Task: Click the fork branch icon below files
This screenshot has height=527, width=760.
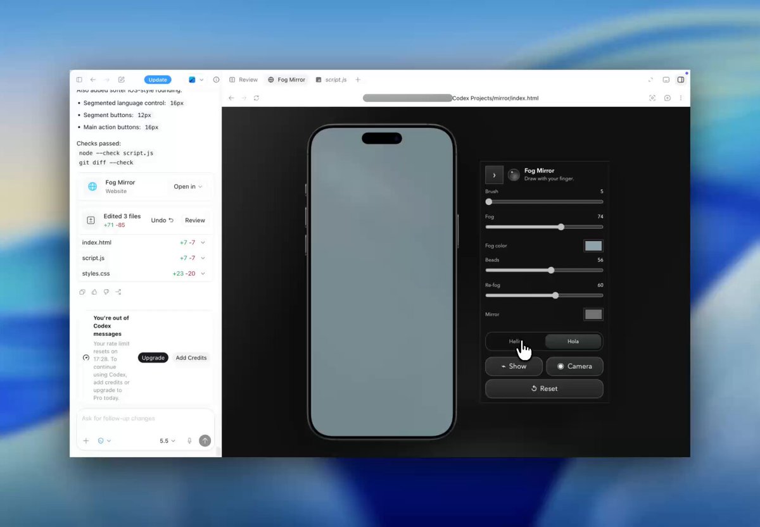Action: click(x=118, y=292)
